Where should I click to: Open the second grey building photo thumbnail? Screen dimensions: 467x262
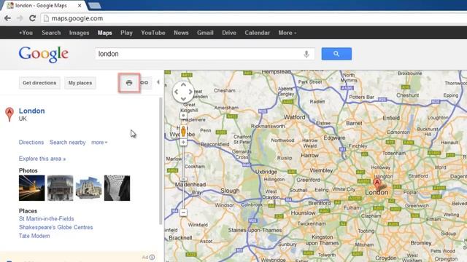coord(60,188)
